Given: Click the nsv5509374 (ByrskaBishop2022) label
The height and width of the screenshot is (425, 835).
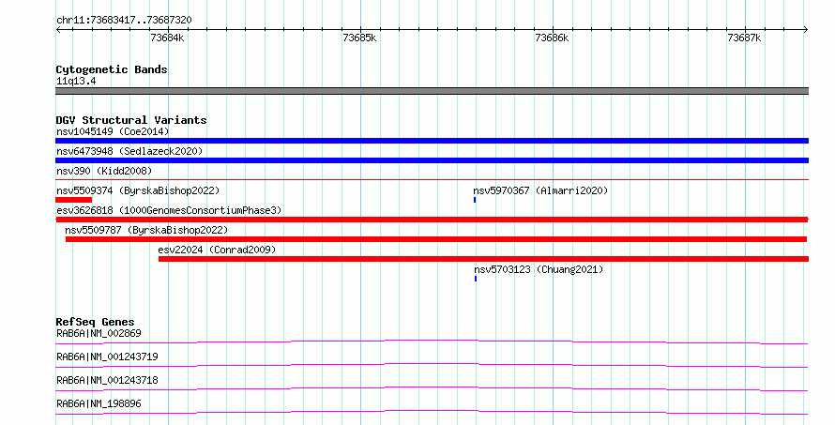Looking at the screenshot, I should tap(138, 190).
